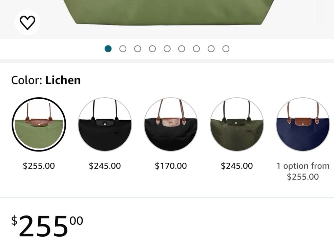Select the dark olive green bag swatch
This screenshot has height=242, width=334.
pyautogui.click(x=237, y=124)
